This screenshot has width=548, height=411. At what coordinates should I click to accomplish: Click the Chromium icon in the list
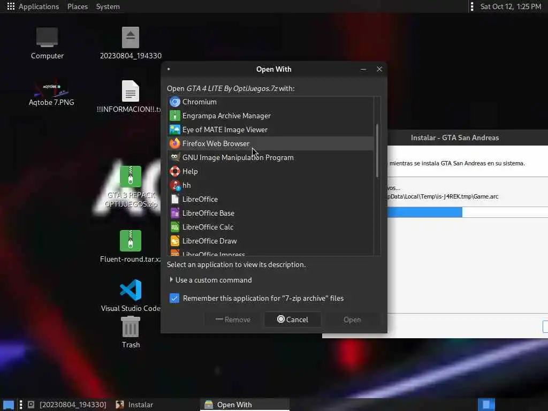175,102
